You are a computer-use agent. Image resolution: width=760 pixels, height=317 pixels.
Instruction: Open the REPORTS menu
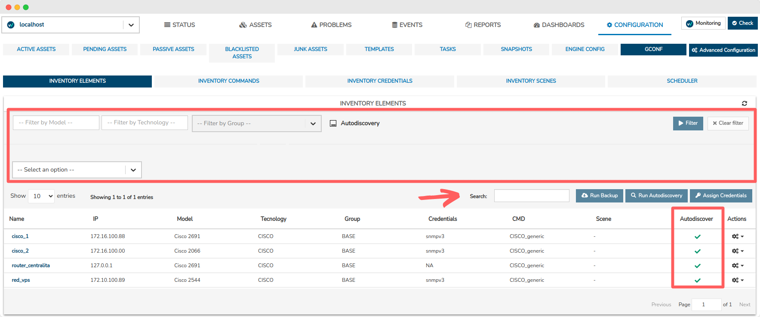tap(483, 25)
